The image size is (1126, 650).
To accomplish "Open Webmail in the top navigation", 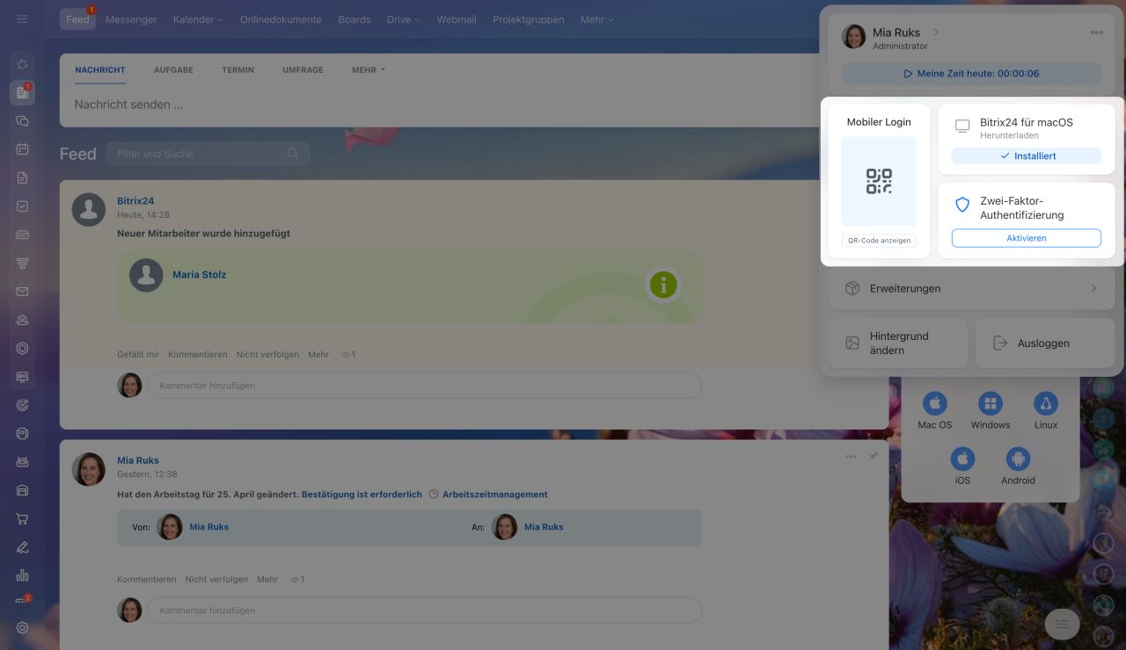I will pyautogui.click(x=457, y=19).
